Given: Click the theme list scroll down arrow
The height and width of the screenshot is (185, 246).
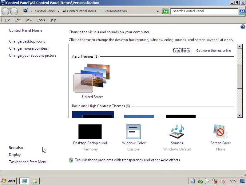Looking at the screenshot, I should tap(240, 115).
